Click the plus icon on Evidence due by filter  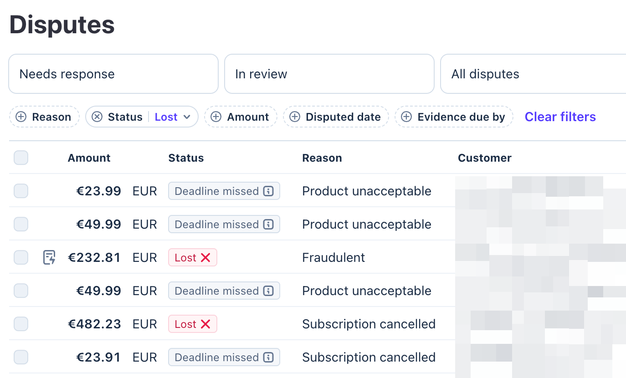pyautogui.click(x=406, y=117)
